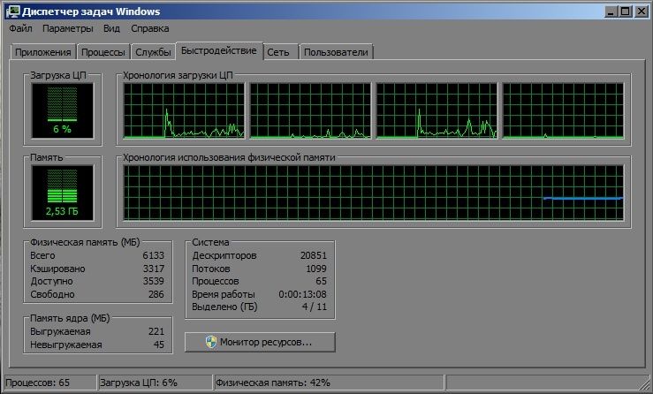653x394 pixels.
Task: Click the fourth CPU history graph
Action: point(564,110)
